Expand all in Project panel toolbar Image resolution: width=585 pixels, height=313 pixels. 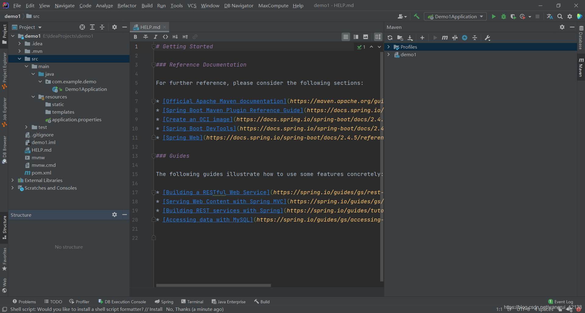pos(92,27)
